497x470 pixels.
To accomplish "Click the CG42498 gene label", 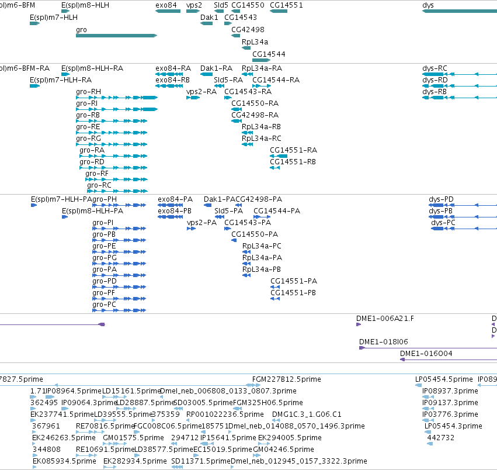I will 248,29.
